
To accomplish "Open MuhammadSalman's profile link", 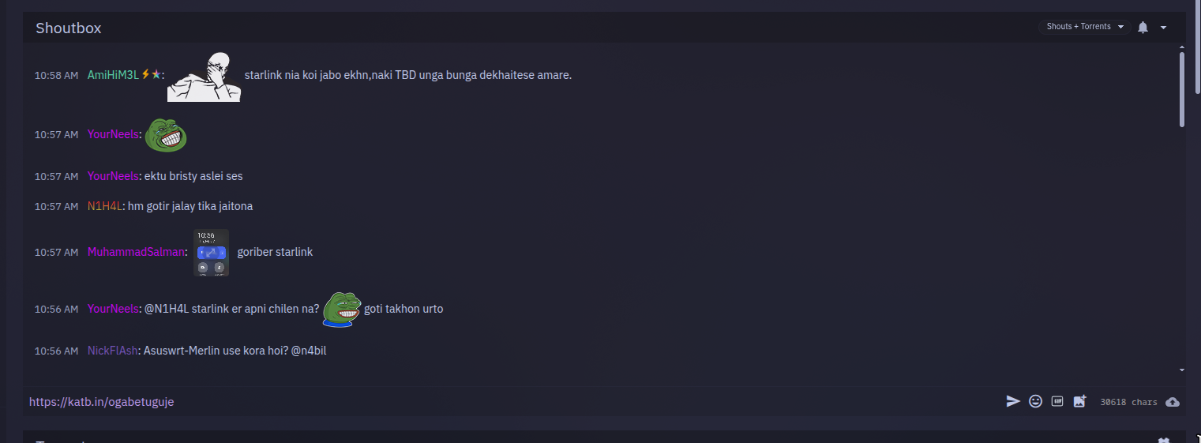I will pos(136,252).
